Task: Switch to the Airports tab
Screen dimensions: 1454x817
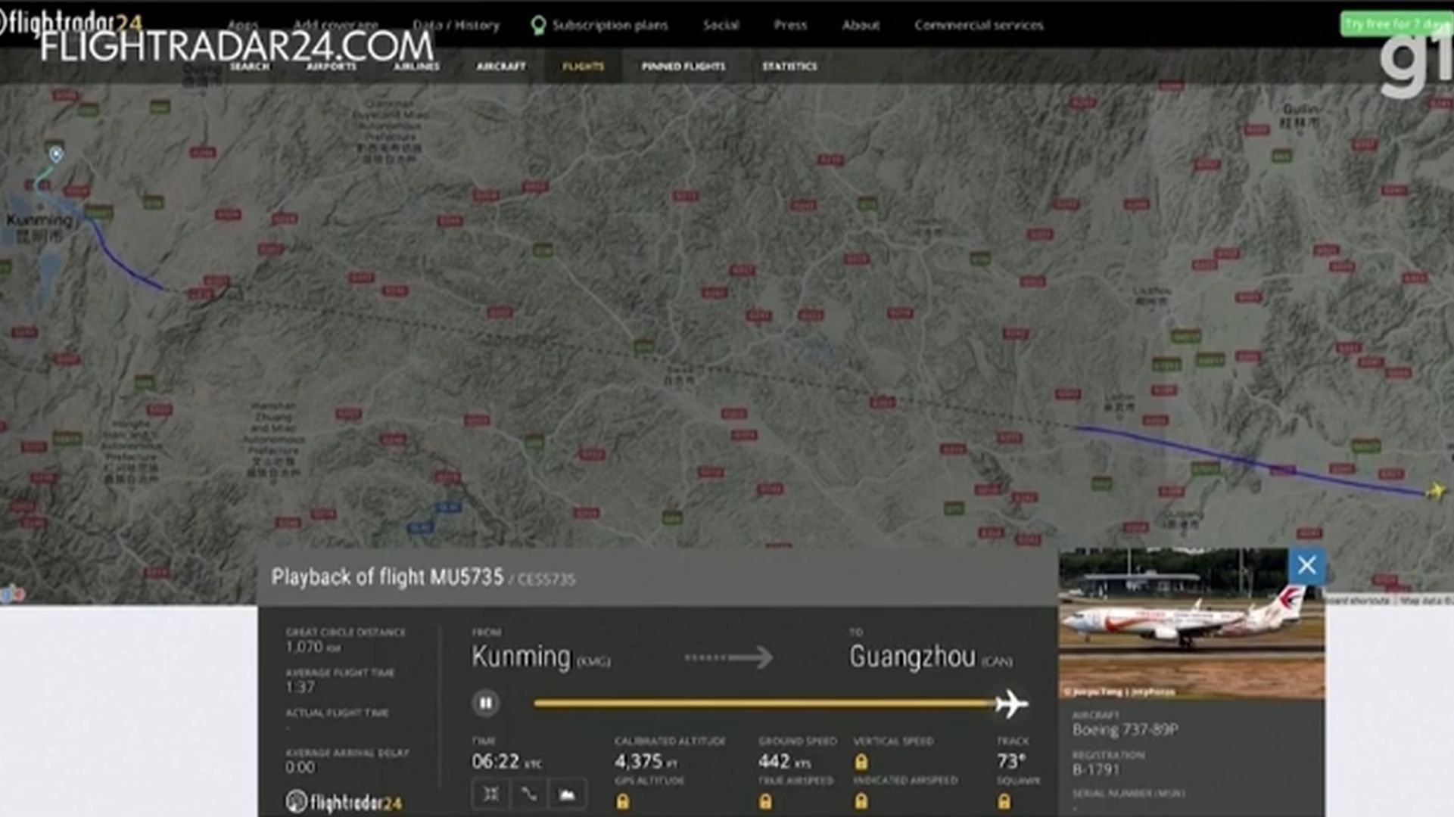Action: pos(331,67)
